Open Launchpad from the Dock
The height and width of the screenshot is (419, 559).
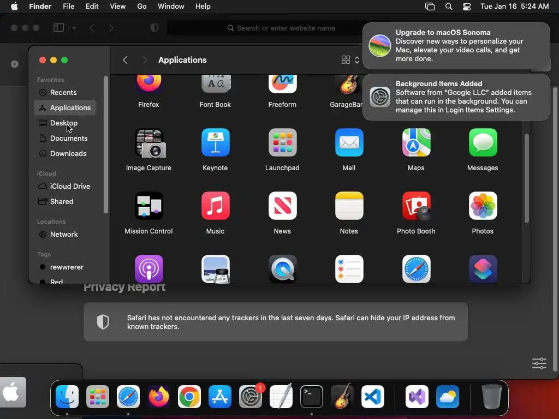click(x=97, y=397)
